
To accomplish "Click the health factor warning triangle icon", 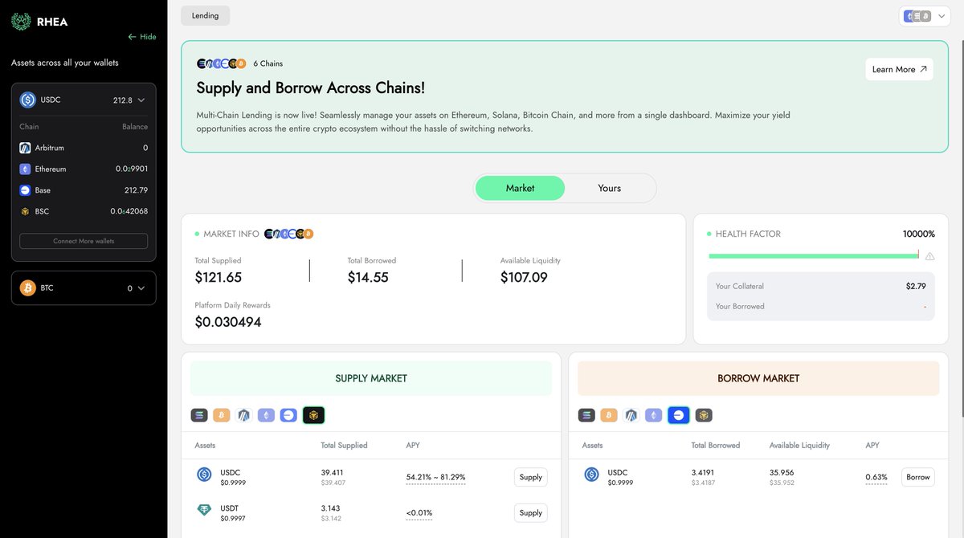I will coord(929,256).
